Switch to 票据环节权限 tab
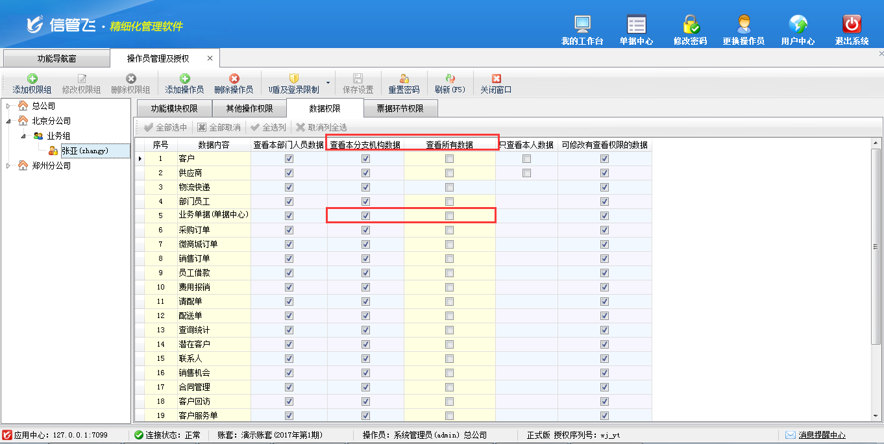884x444 pixels. pos(400,108)
